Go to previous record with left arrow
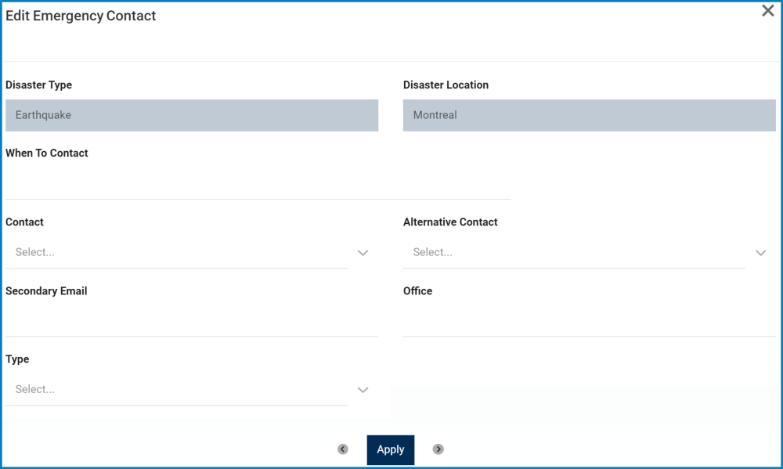Screen dimensions: 783x469 [343, 449]
